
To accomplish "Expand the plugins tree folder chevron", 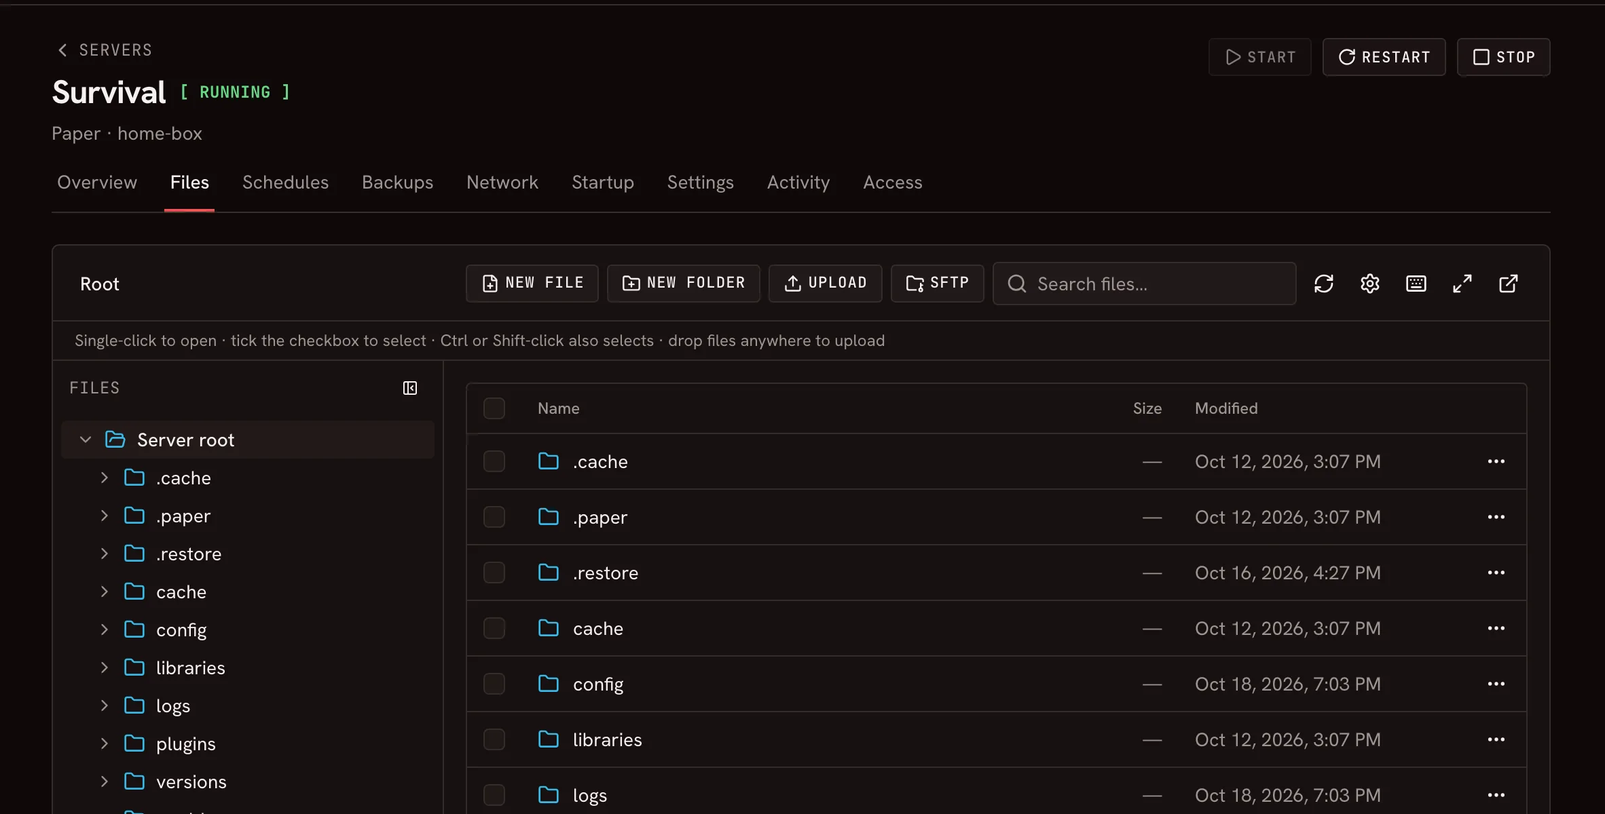I will pos(105,743).
